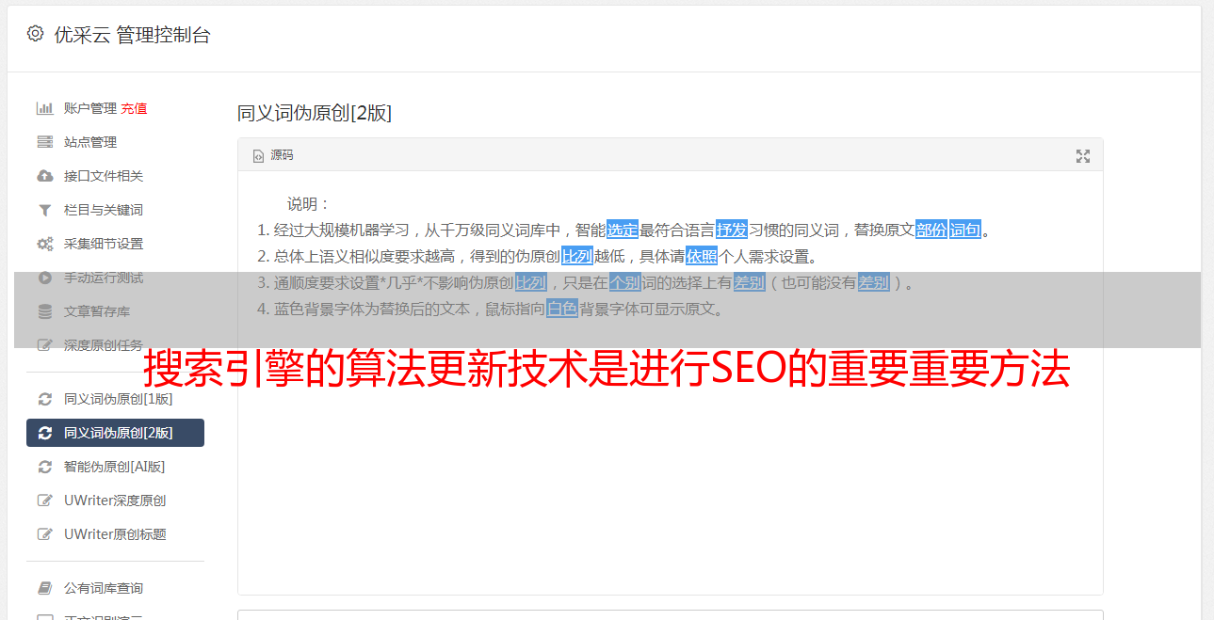Click the filter icon beside 栏目与关键词
Screen dimensions: 1214x620
pyautogui.click(x=45, y=210)
